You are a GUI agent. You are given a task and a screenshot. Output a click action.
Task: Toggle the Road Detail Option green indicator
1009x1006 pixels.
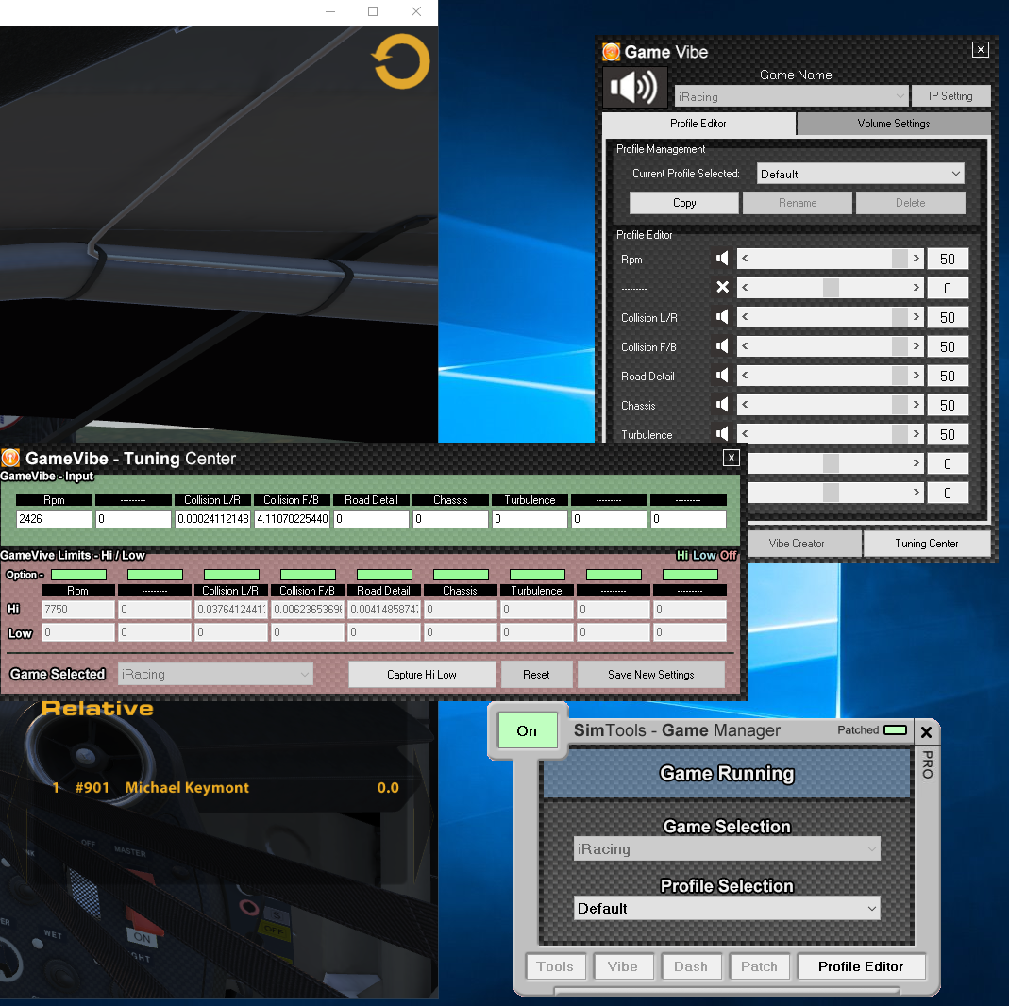pos(384,575)
